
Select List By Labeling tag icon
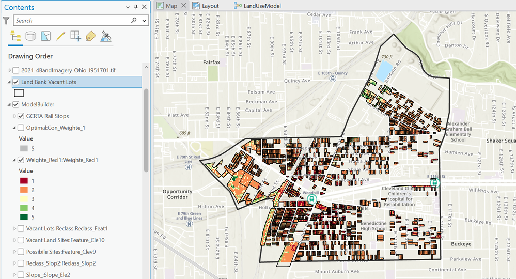click(90, 36)
